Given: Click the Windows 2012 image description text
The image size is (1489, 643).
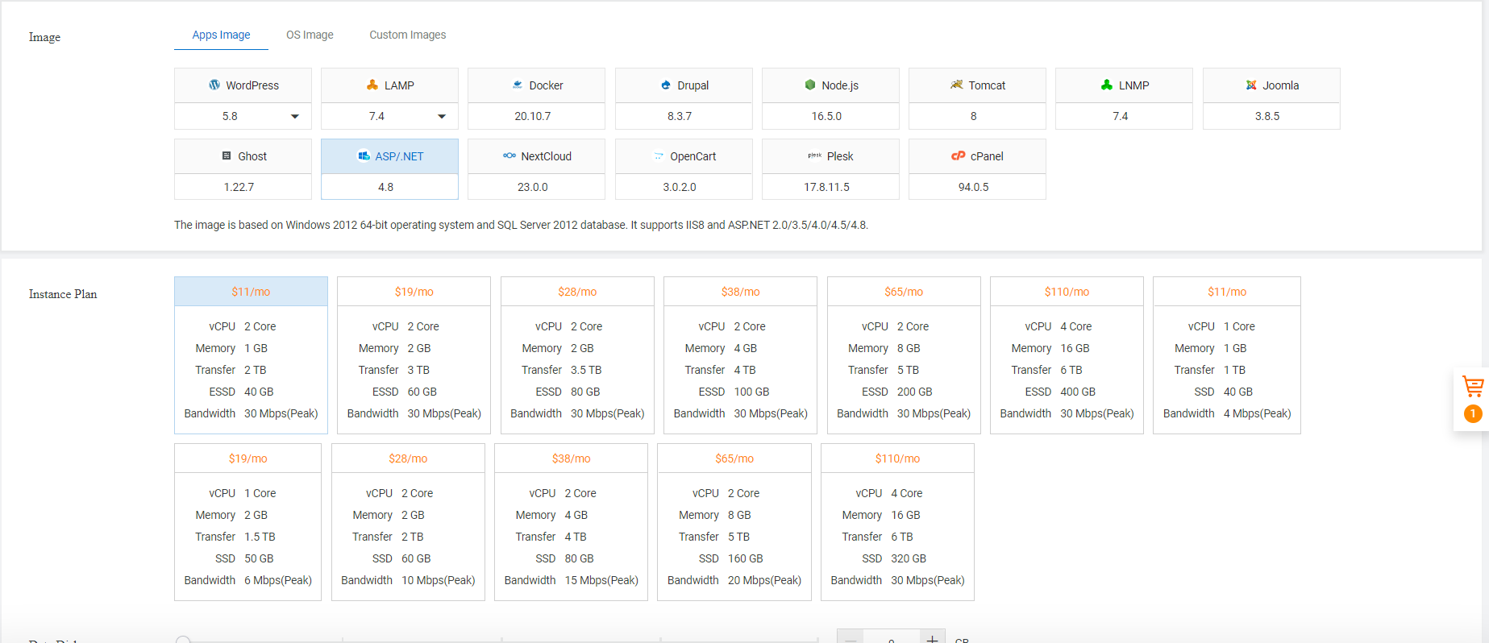Looking at the screenshot, I should click(521, 225).
